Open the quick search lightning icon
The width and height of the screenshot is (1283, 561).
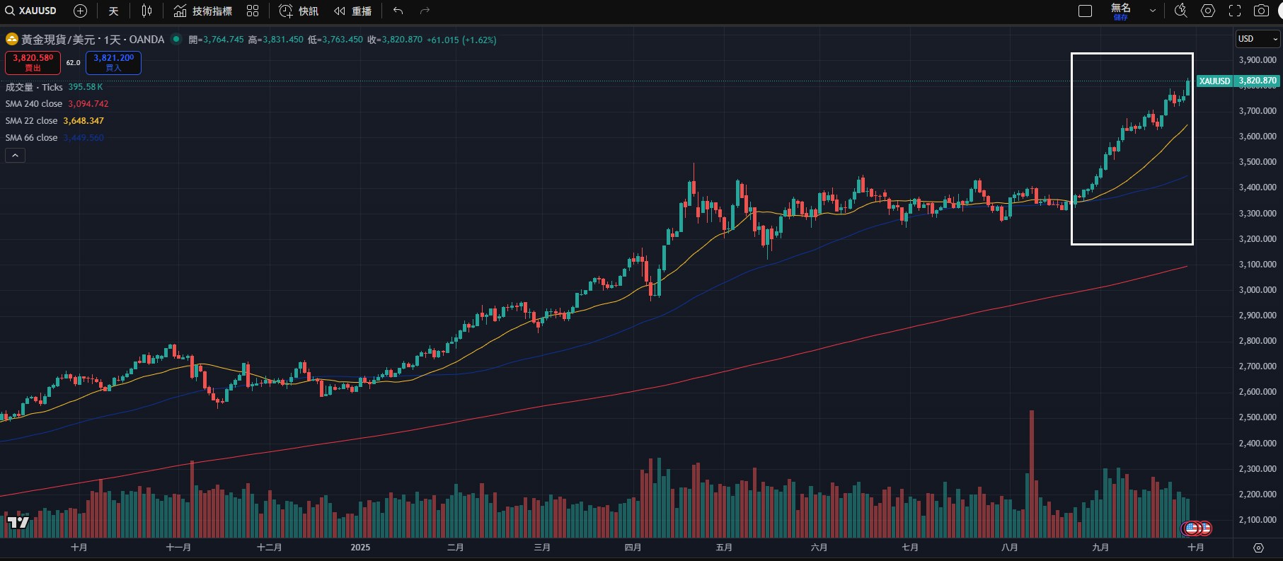[1180, 11]
